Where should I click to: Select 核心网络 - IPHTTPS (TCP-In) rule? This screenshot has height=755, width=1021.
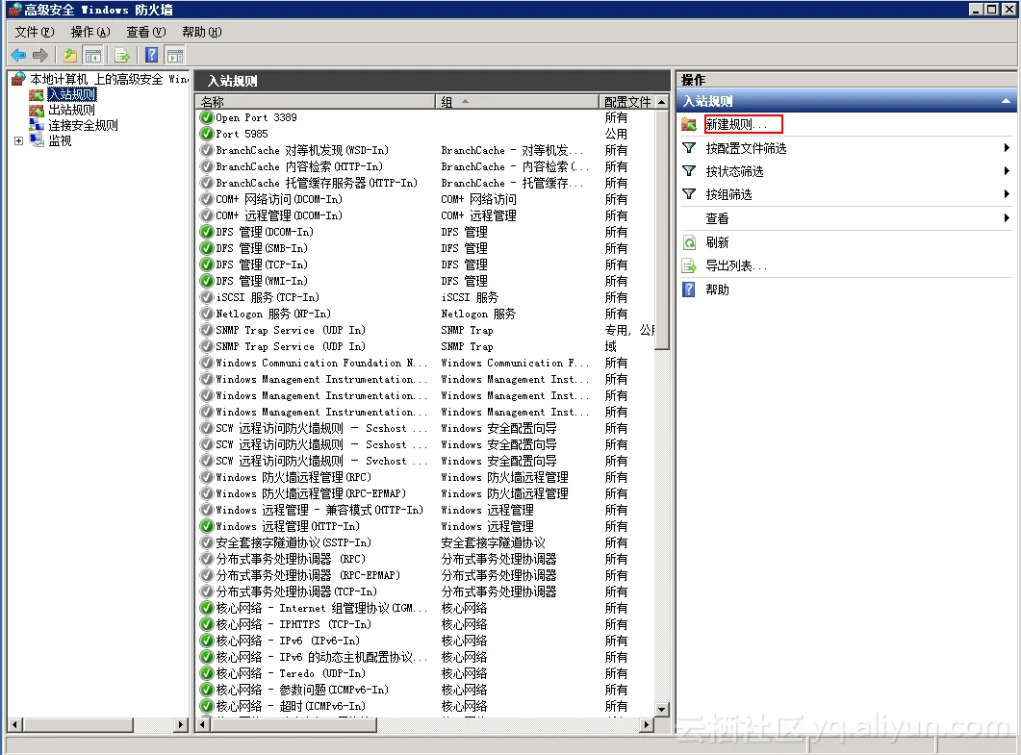tap(294, 624)
